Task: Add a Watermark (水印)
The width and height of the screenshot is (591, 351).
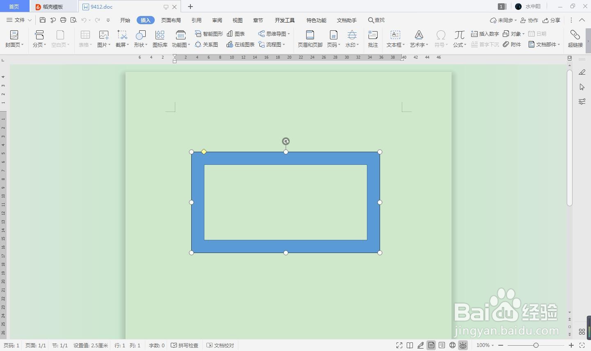Action: click(x=352, y=39)
